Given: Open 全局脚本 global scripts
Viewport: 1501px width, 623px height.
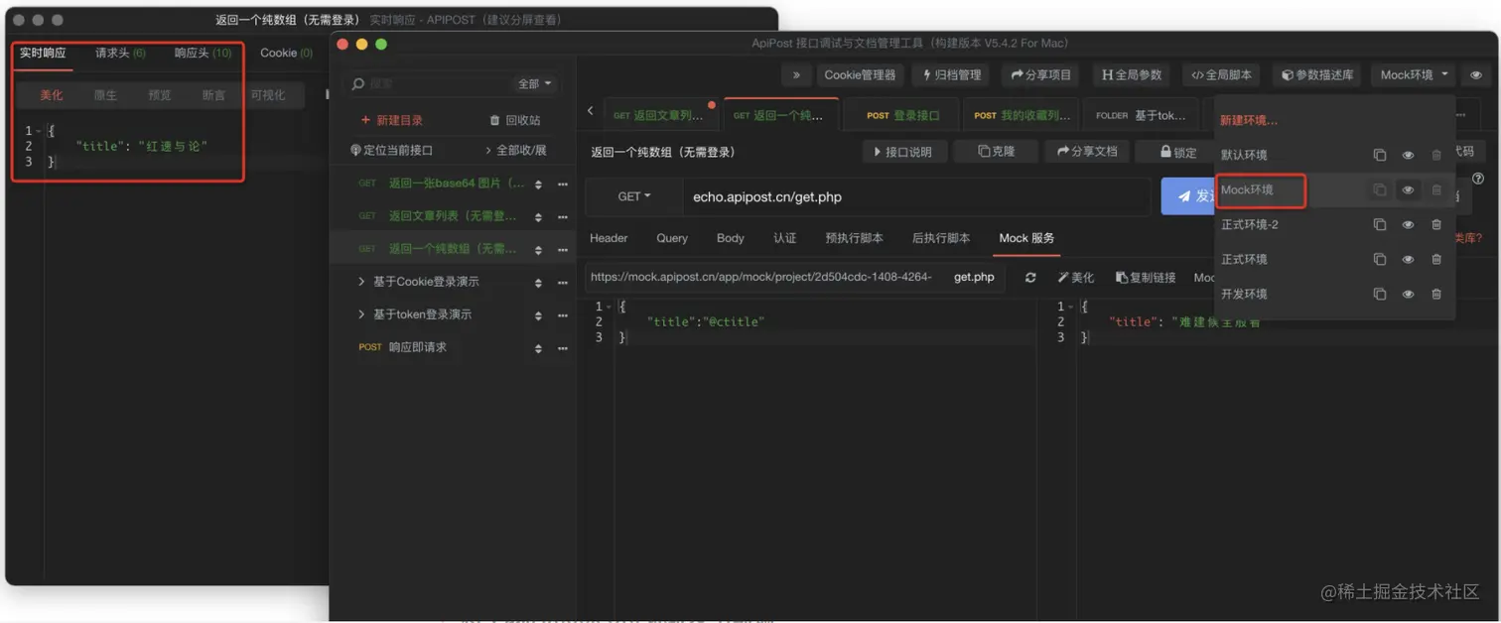Looking at the screenshot, I should click(1221, 74).
